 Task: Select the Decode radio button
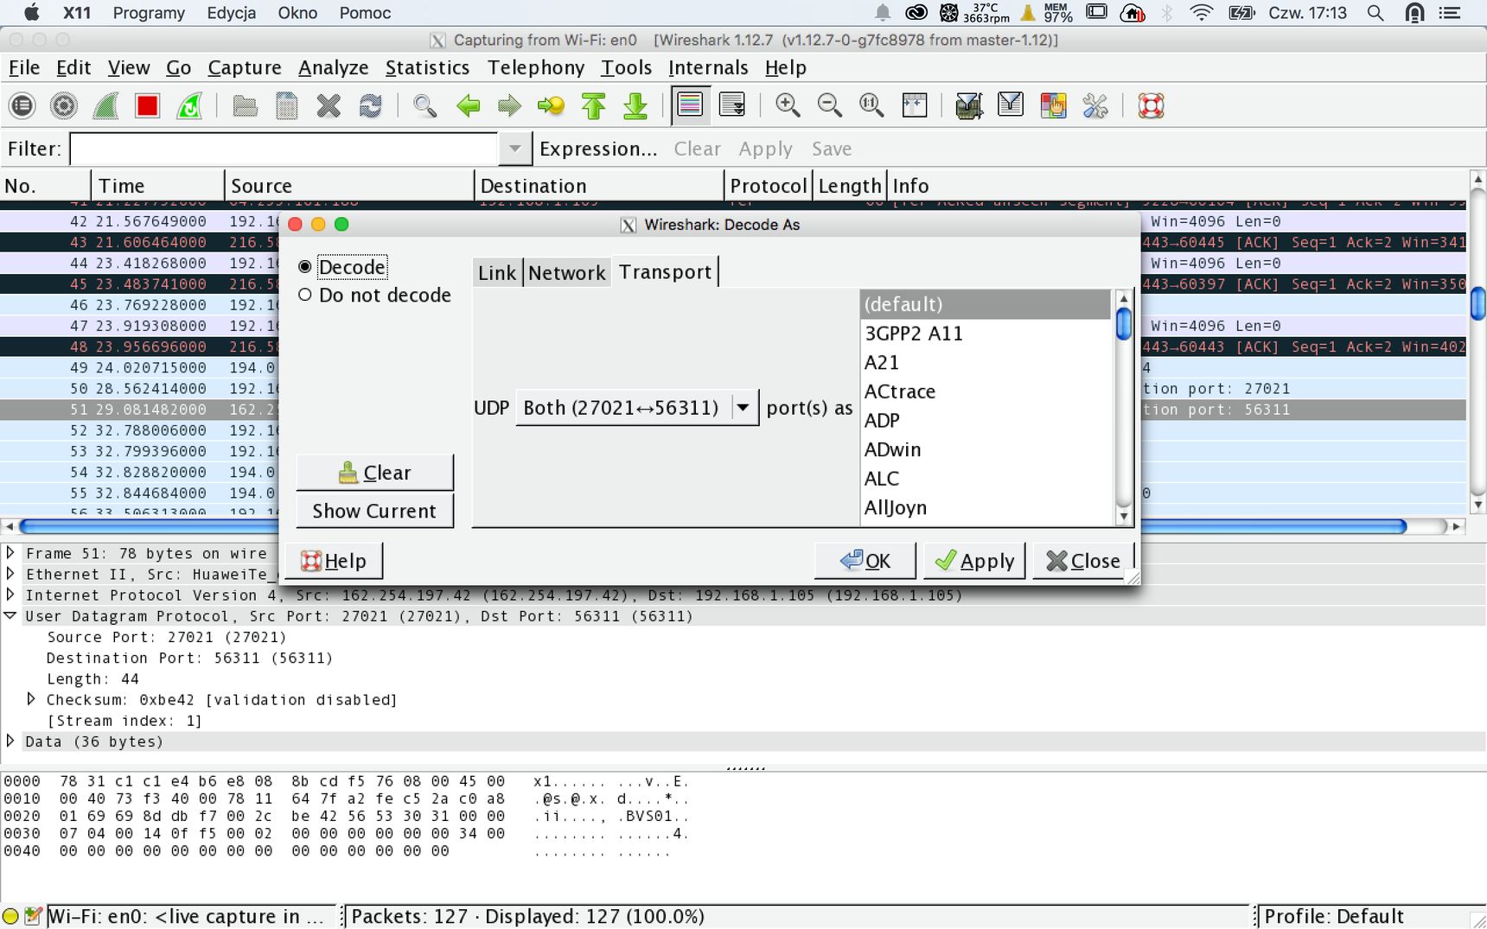(x=305, y=267)
